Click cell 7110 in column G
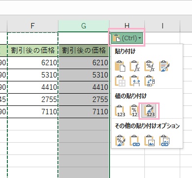This screenshot has width=192, height=178. (x=83, y=112)
